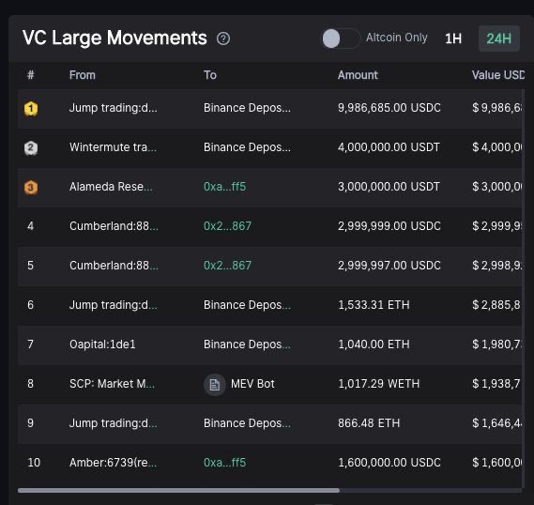Click amount 9,986,685.00 USDC
This screenshot has height=505, width=534.
tap(389, 108)
